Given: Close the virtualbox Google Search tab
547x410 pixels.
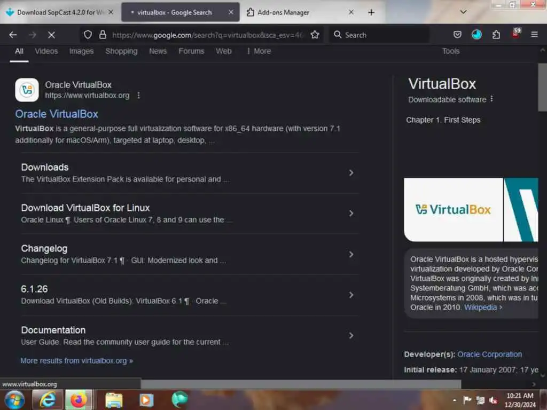Looking at the screenshot, I should [231, 12].
